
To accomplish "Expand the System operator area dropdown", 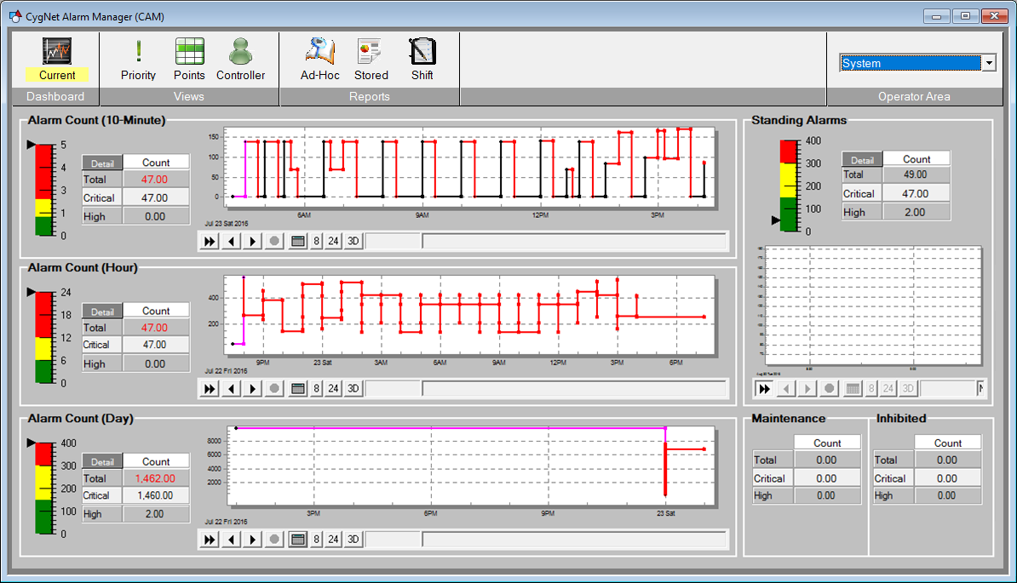I will point(989,63).
